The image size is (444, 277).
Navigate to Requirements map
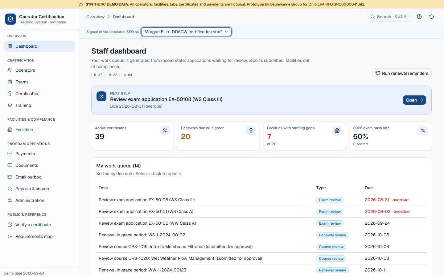tap(39, 236)
